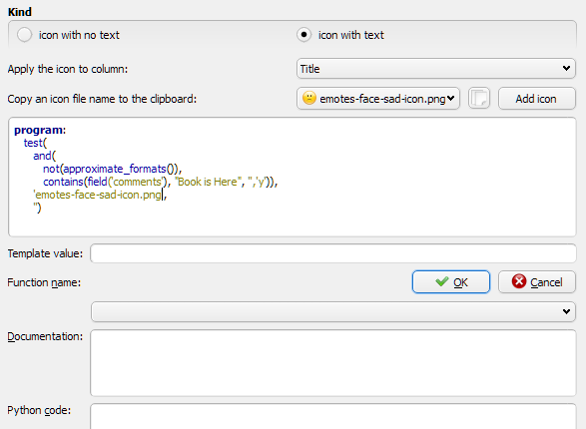Screen dimensions: 586x429
Task: Click the approximate_formats function in the template
Action: coord(115,169)
